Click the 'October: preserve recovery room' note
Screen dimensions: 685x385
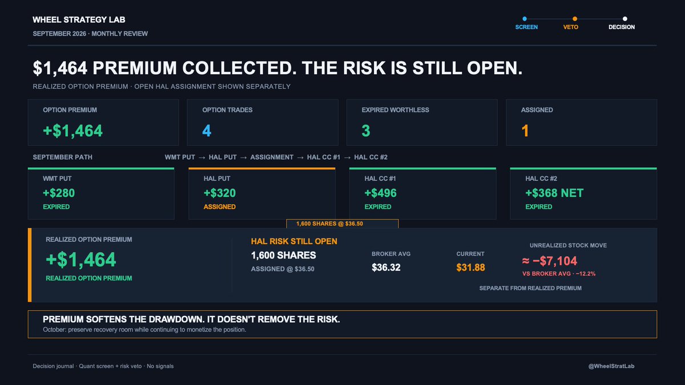[x=144, y=330]
